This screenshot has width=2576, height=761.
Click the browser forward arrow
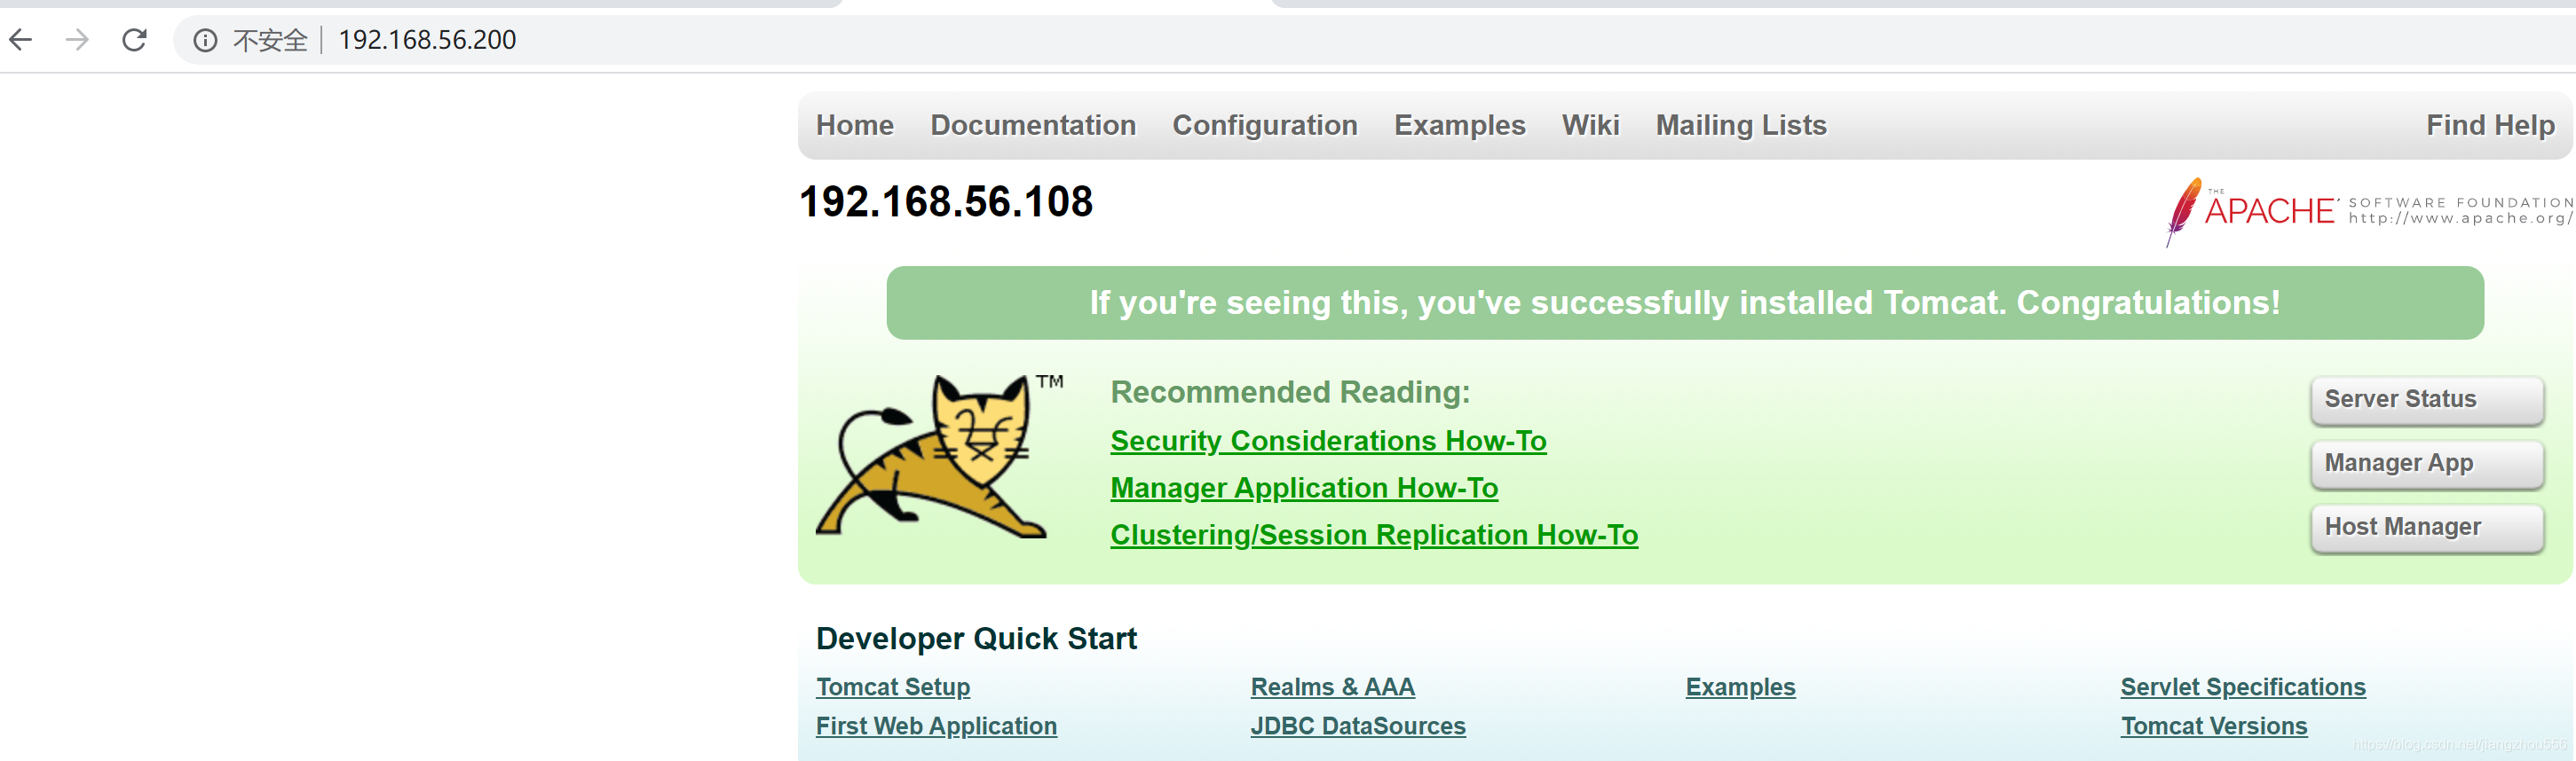coord(77,40)
